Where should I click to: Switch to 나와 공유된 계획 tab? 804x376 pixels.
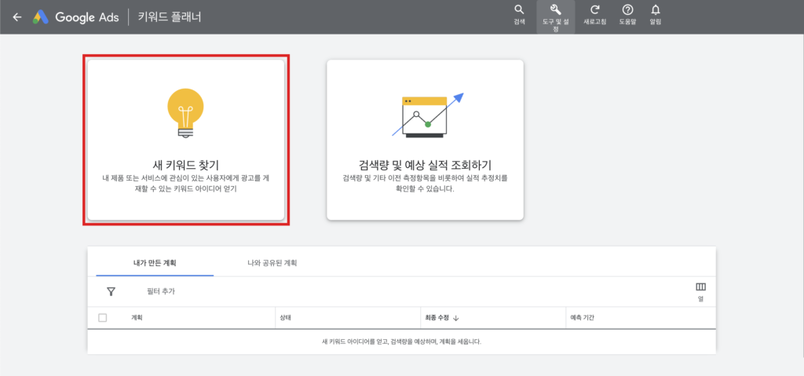pos(272,262)
